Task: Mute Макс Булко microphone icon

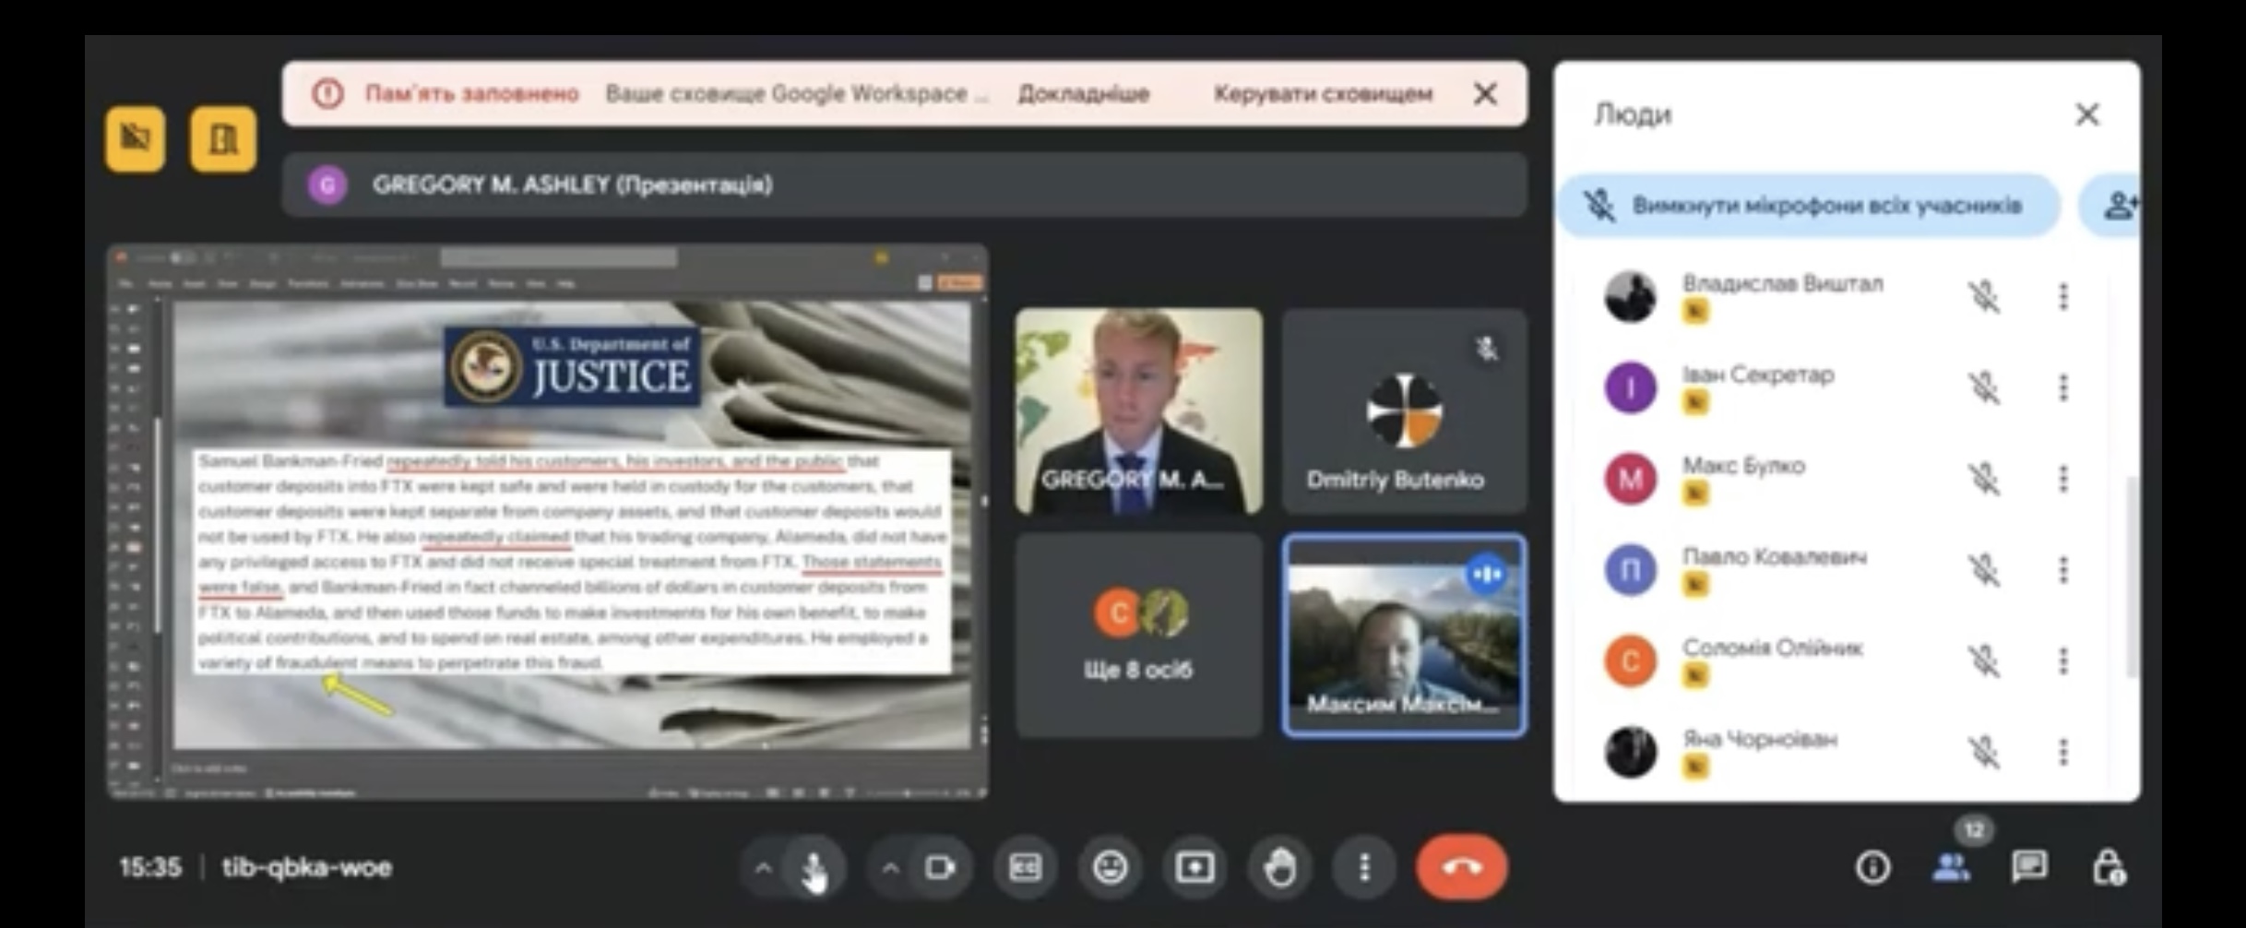Action: 1984,479
